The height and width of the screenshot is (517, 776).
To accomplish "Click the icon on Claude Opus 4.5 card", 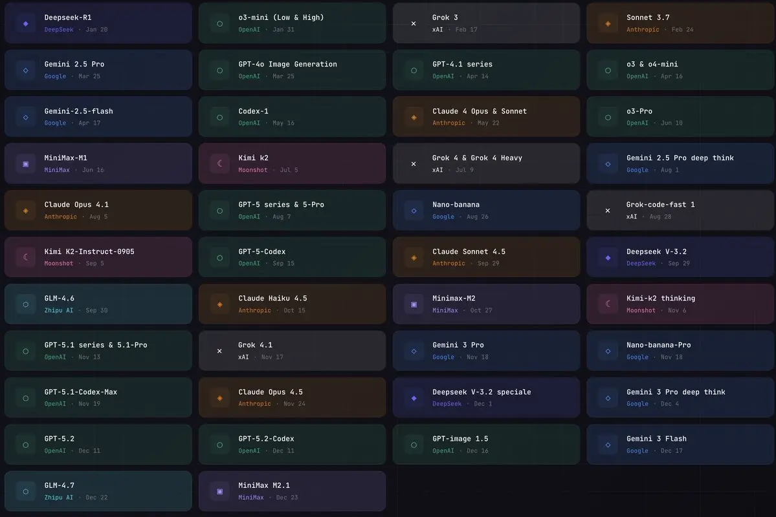I will point(220,398).
